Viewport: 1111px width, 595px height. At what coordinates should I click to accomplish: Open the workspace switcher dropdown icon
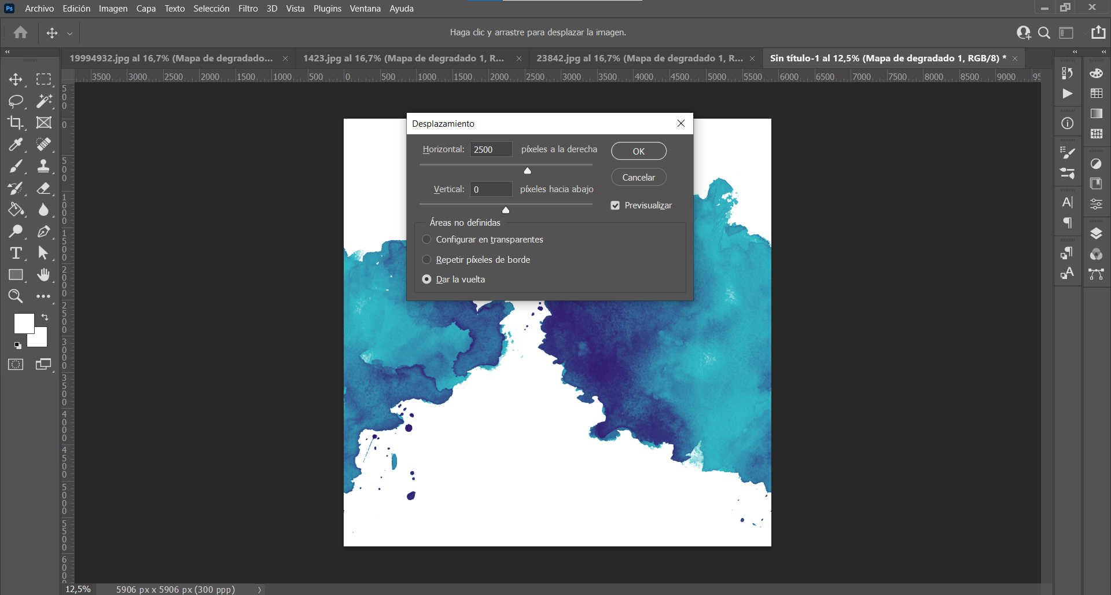click(x=1066, y=33)
